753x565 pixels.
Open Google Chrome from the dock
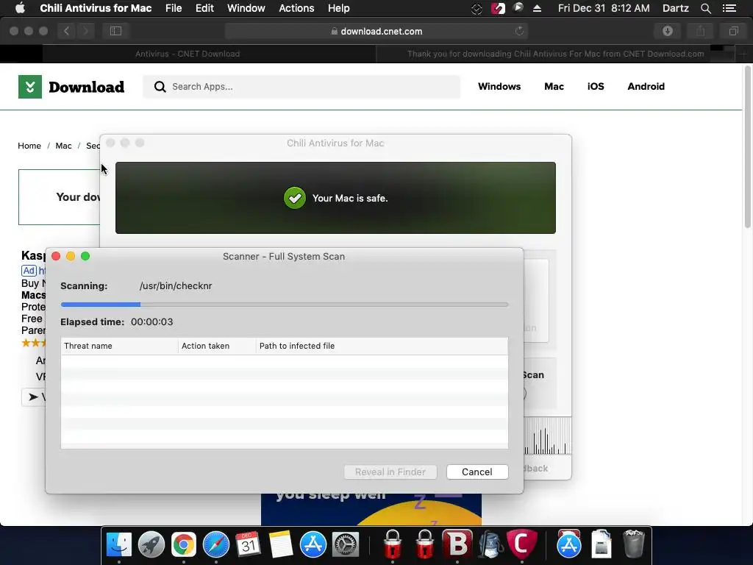(183, 544)
